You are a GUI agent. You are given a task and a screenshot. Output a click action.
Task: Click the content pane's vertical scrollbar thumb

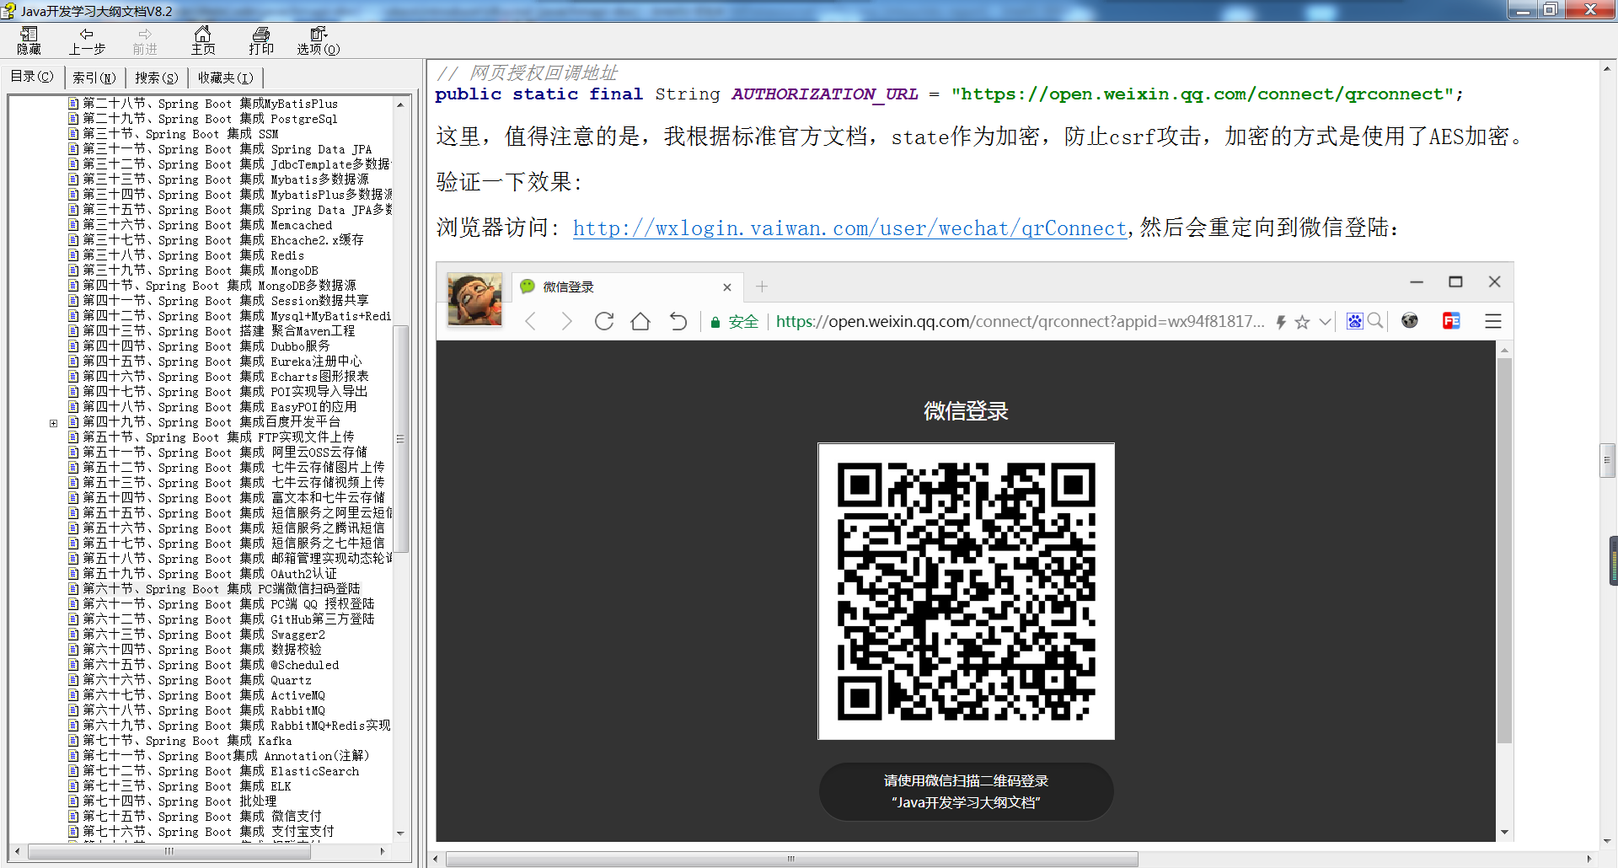(1607, 460)
